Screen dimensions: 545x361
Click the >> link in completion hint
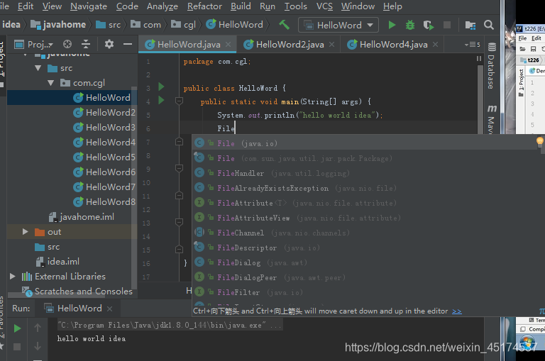pyautogui.click(x=457, y=311)
